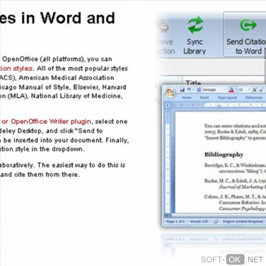Click the OpenOffice Writer plugin link
The height and width of the screenshot is (266, 266).
pyautogui.click(x=51, y=122)
